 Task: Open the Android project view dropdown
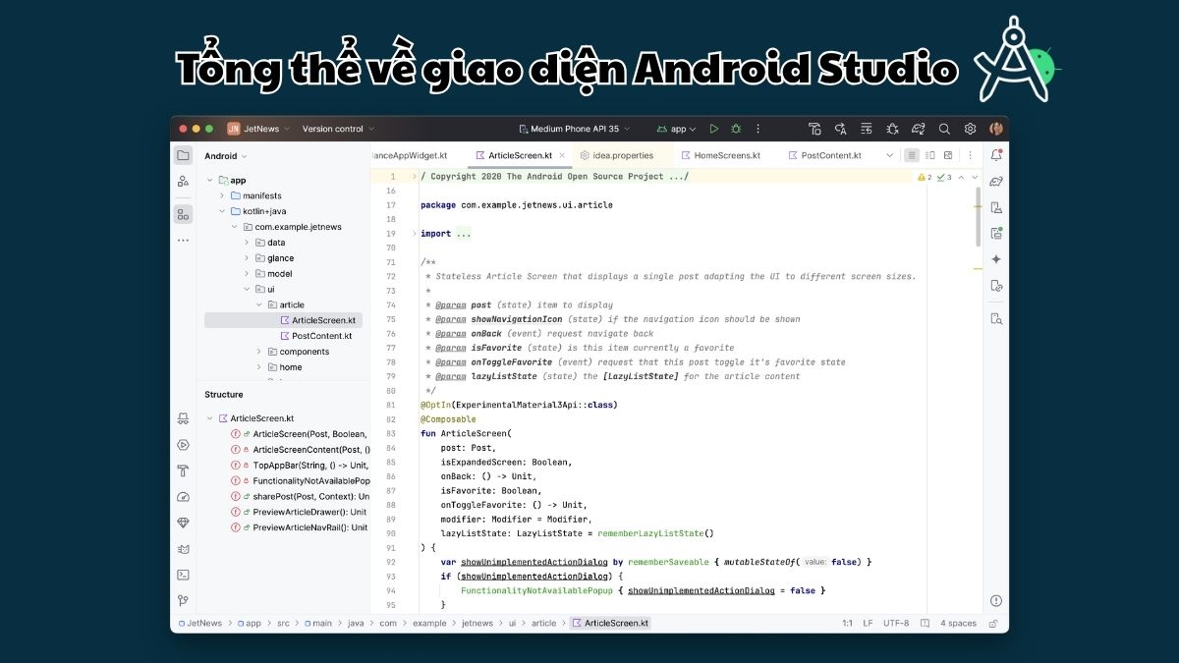226,156
